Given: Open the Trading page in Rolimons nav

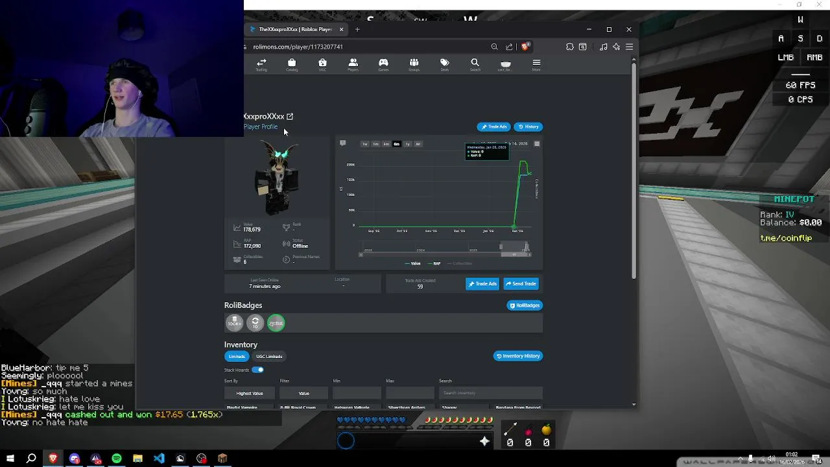Looking at the screenshot, I should [x=261, y=65].
